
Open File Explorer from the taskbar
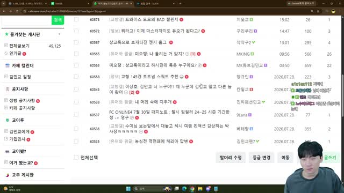[x=200, y=189]
